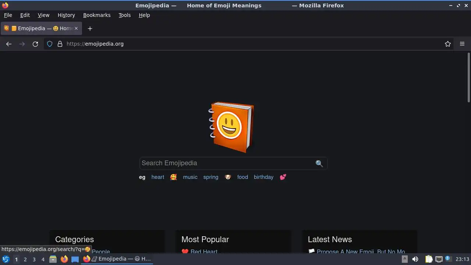
Task: Click the 'spring' example search link
Action: pyautogui.click(x=211, y=177)
